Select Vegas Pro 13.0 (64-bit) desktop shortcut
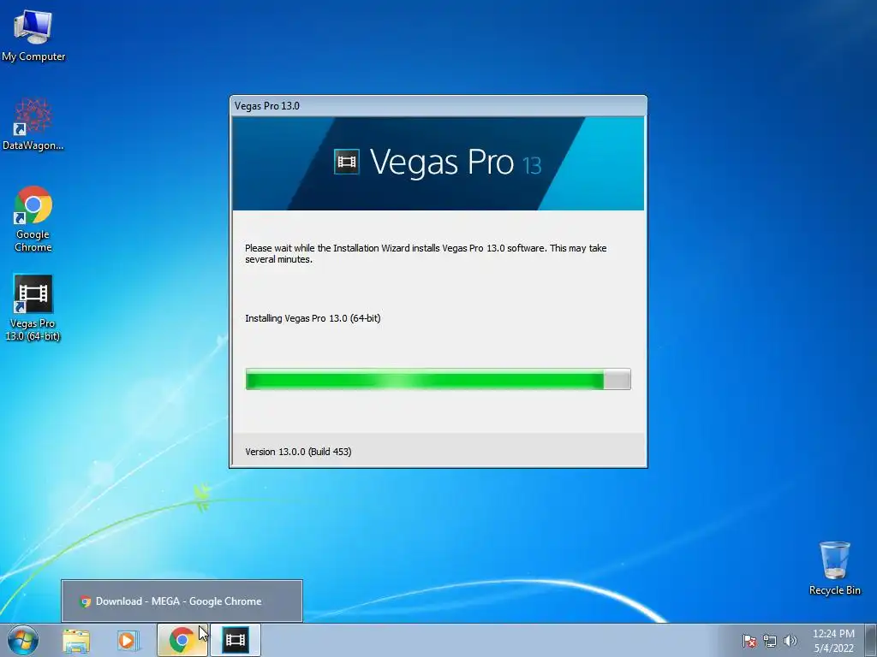Screen dimensions: 877x657 coord(33,307)
